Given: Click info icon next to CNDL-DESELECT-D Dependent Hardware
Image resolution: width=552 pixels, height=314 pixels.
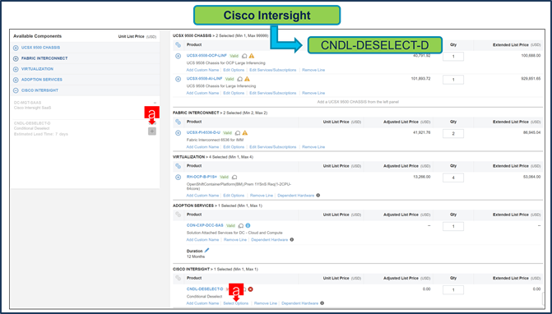Looking at the screenshot, I should pyautogui.click(x=322, y=303).
